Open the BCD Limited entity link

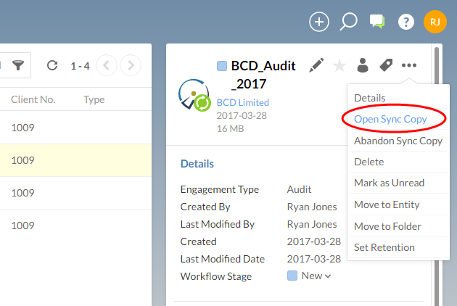coord(242,103)
